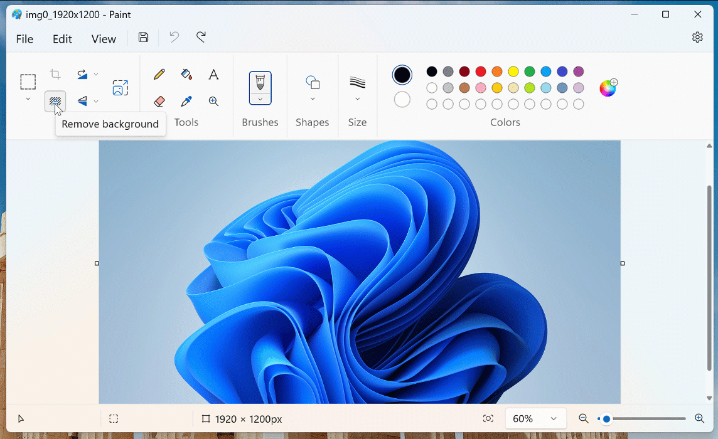Expand the Brushes dropdown

point(260,99)
